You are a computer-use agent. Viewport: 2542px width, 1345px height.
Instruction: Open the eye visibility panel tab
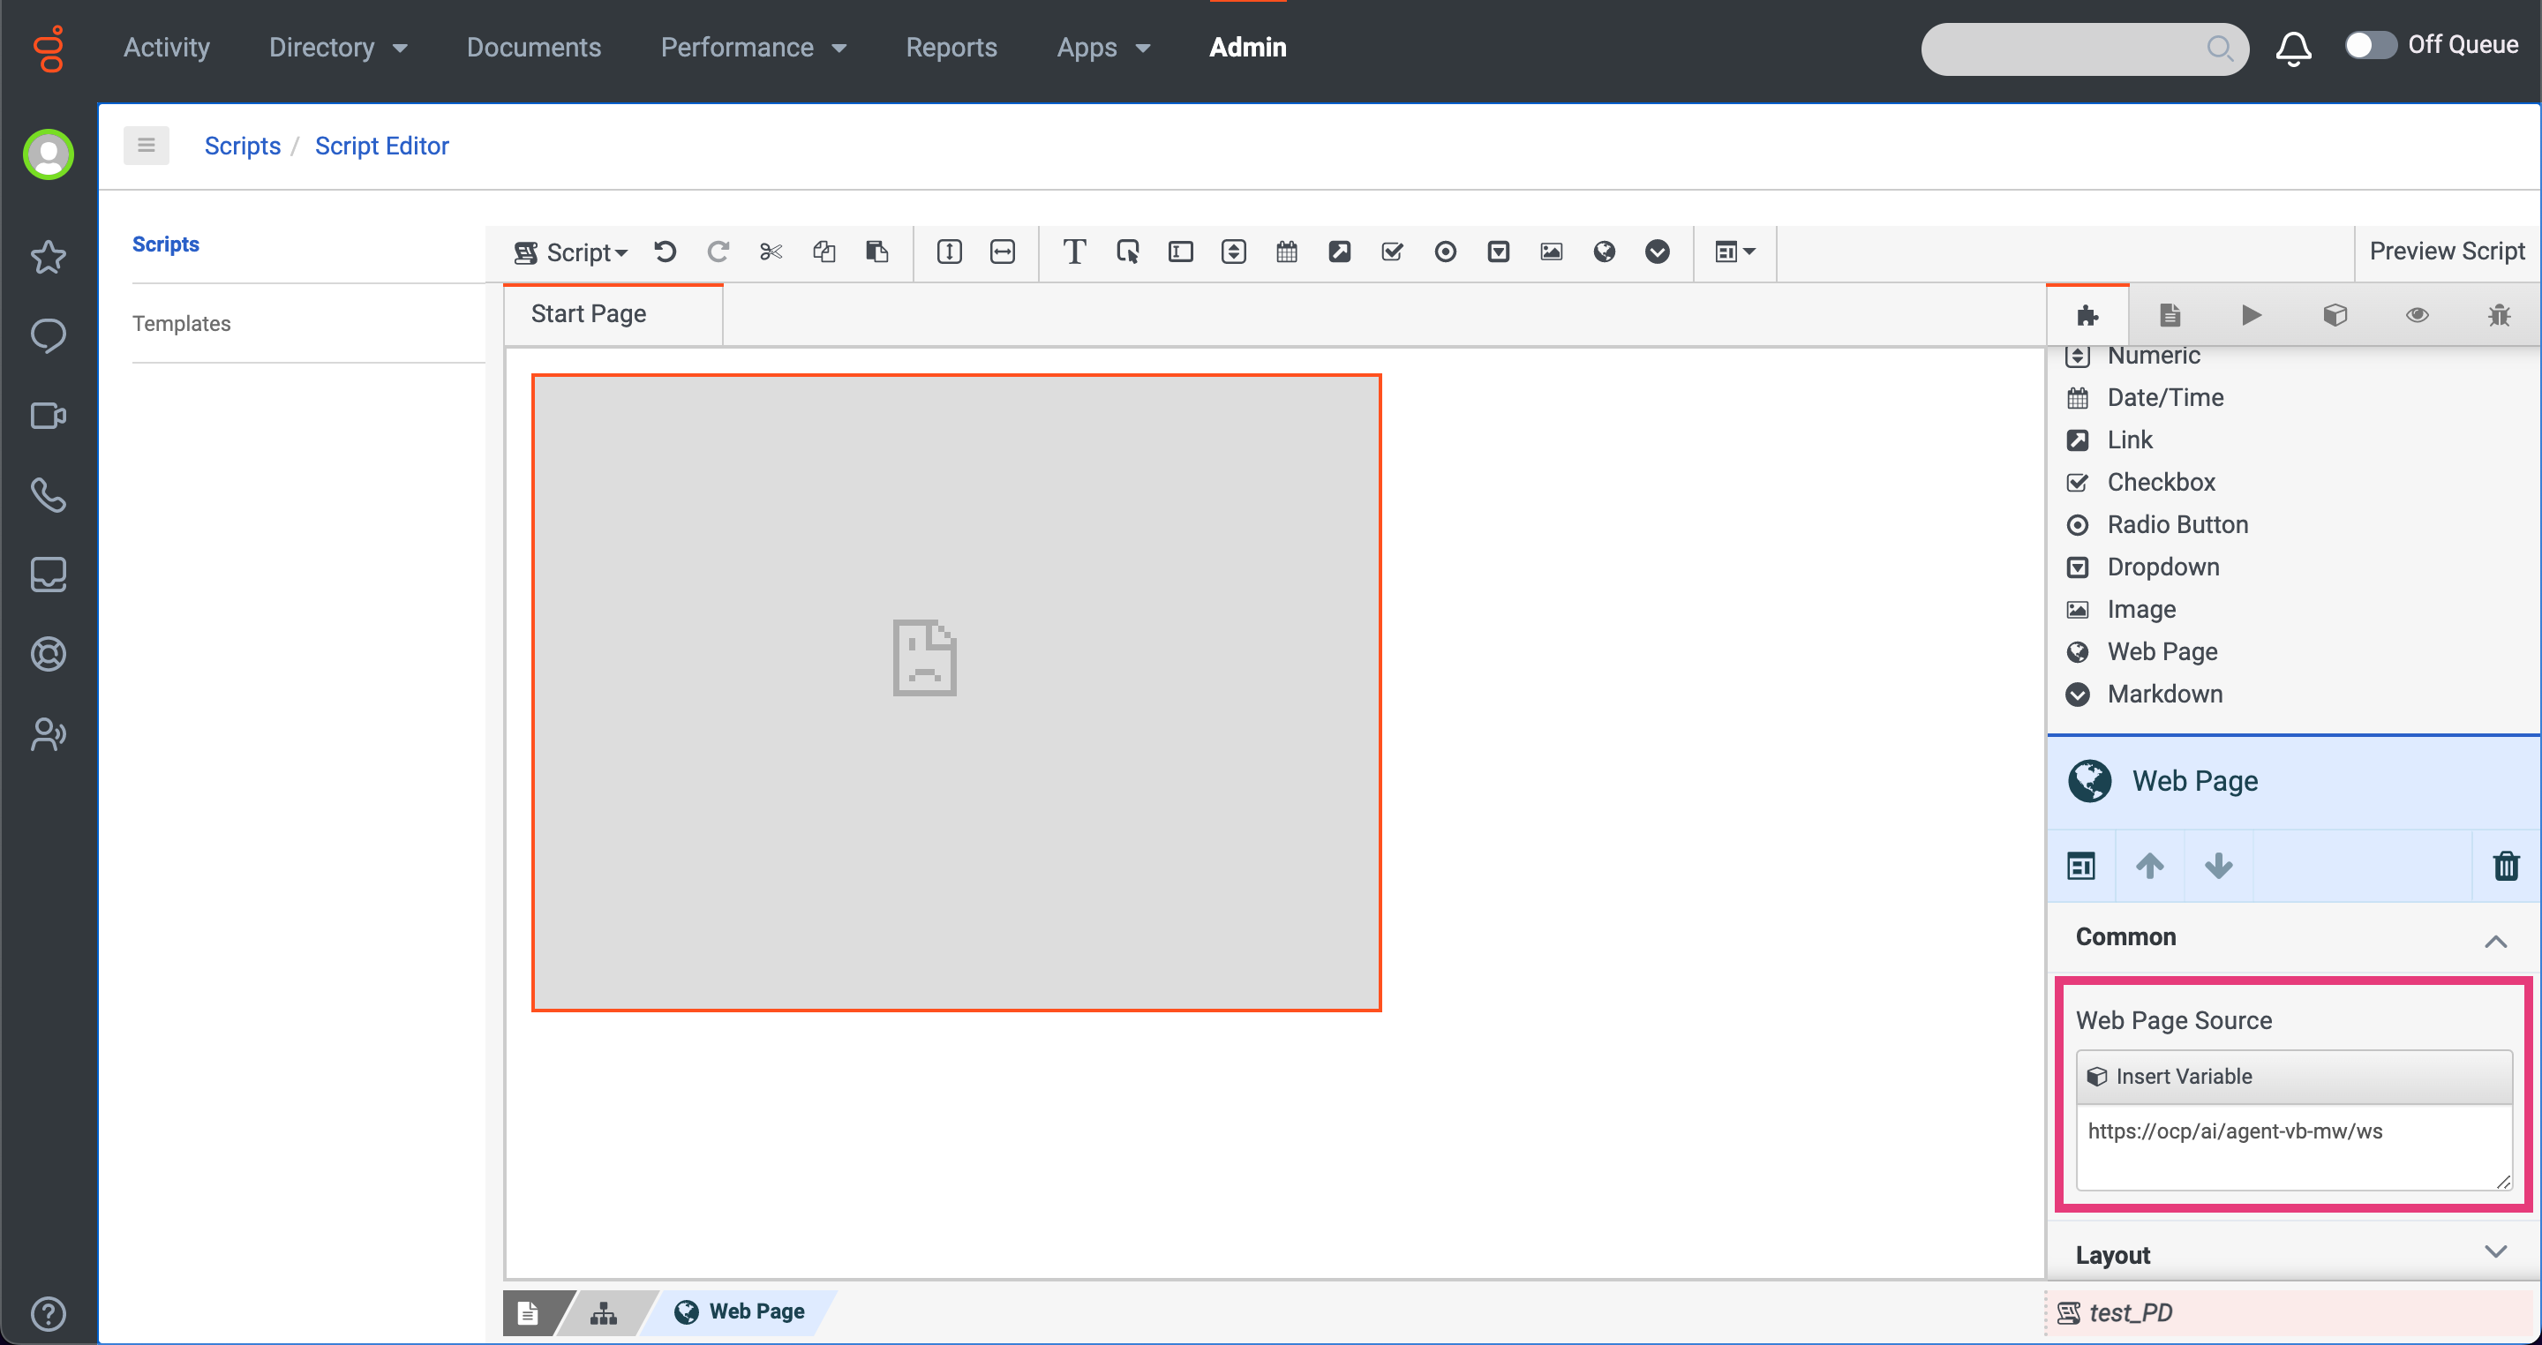point(2417,315)
